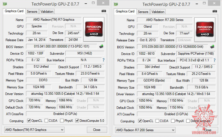This screenshot has width=222, height=137.
Task: Click the Close button in right window
Action: (x=208, y=130)
